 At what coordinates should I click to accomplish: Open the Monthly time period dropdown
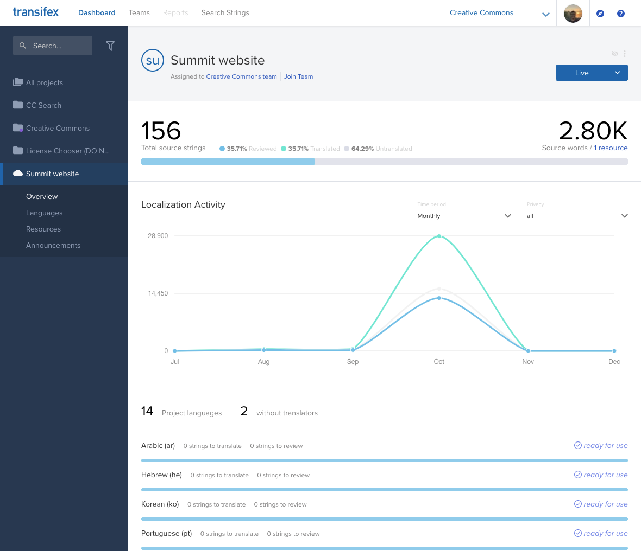coord(464,215)
